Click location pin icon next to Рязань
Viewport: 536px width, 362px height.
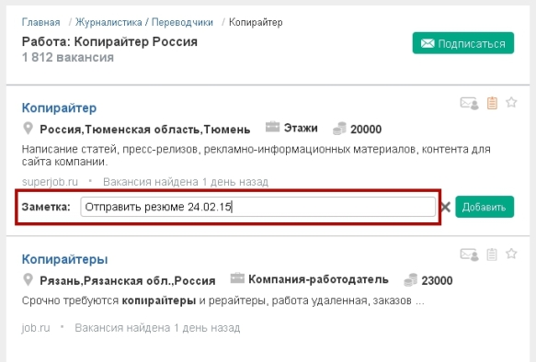28,280
